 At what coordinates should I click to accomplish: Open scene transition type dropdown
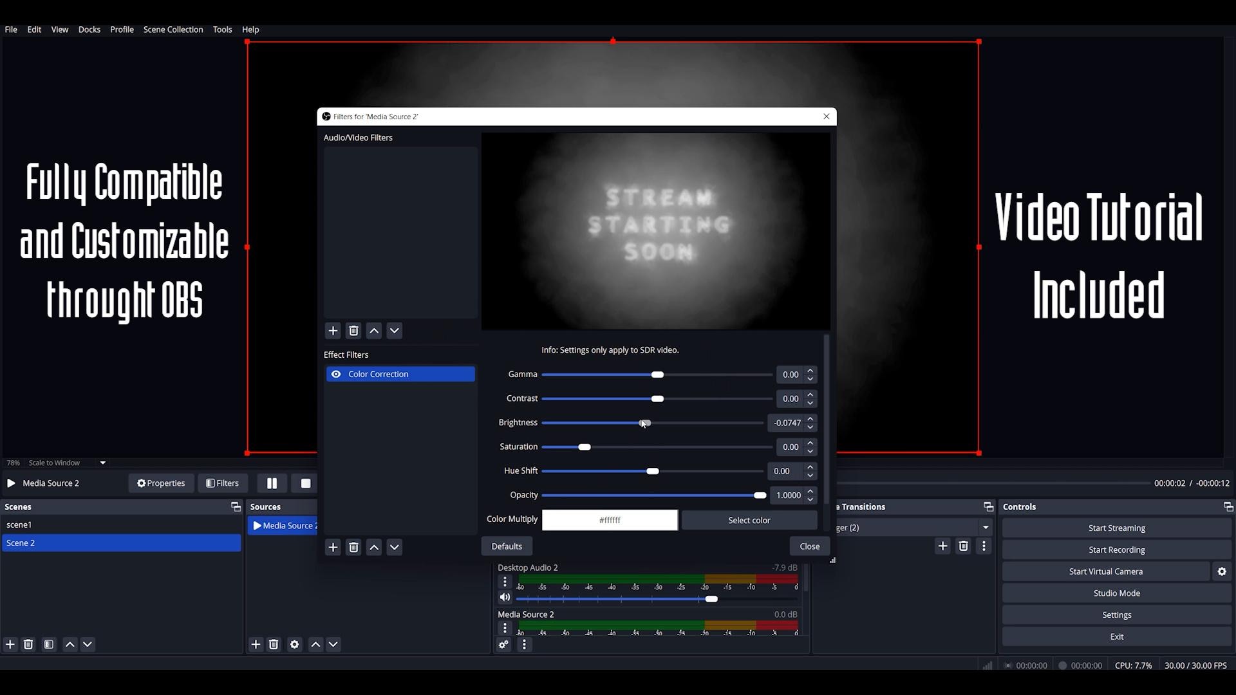tap(986, 528)
